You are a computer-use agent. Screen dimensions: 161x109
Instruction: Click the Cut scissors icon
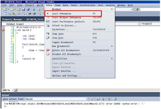click(x=34, y=10)
